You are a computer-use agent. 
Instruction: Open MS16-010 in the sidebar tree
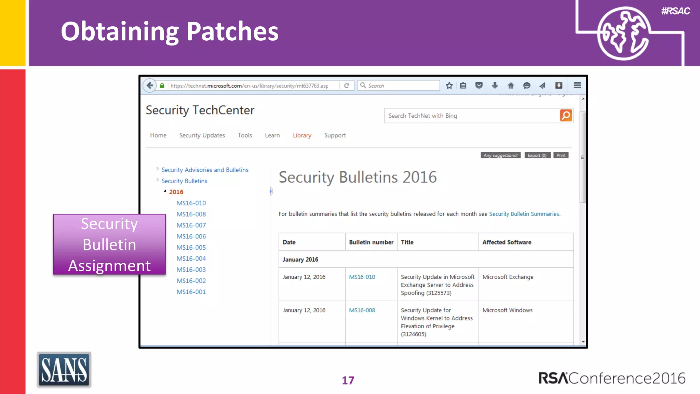click(x=191, y=203)
